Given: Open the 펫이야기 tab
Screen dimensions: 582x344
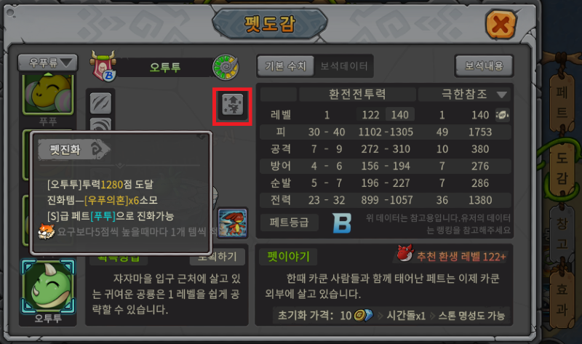Looking at the screenshot, I should (x=288, y=257).
